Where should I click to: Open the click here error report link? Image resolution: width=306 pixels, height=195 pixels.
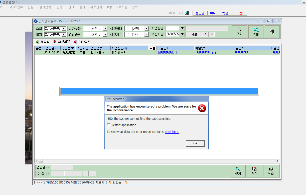pyautogui.click(x=172, y=132)
